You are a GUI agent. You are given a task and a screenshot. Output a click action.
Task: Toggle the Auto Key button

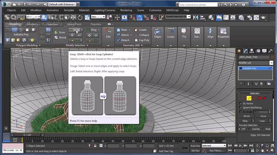[x=195, y=146]
